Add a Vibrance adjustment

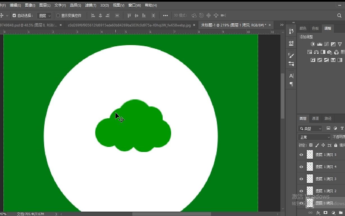coord(340,44)
